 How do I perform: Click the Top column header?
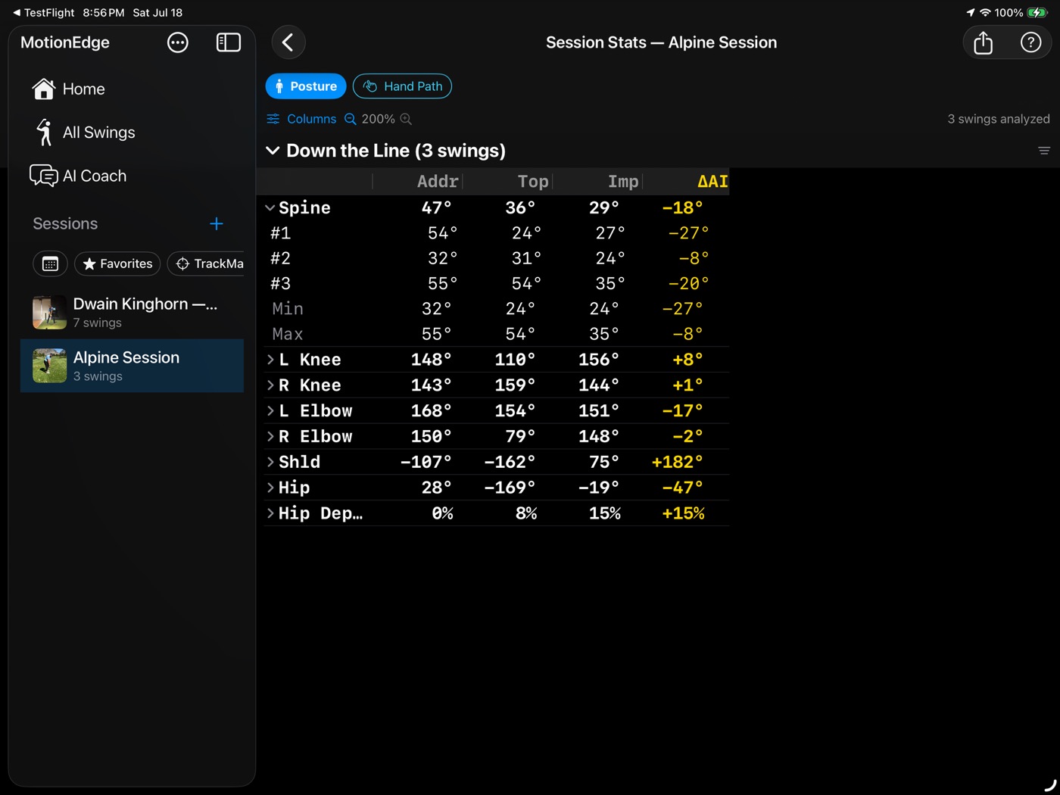coord(533,182)
